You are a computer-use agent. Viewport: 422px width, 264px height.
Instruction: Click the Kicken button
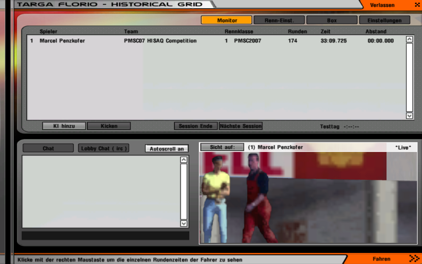pos(109,126)
